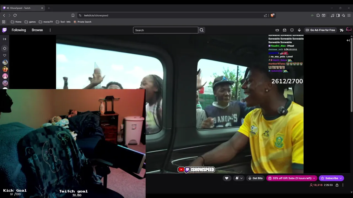Open the browser extensions puzzle icon
Viewport: 353px width, 198px height.
click(318, 15)
